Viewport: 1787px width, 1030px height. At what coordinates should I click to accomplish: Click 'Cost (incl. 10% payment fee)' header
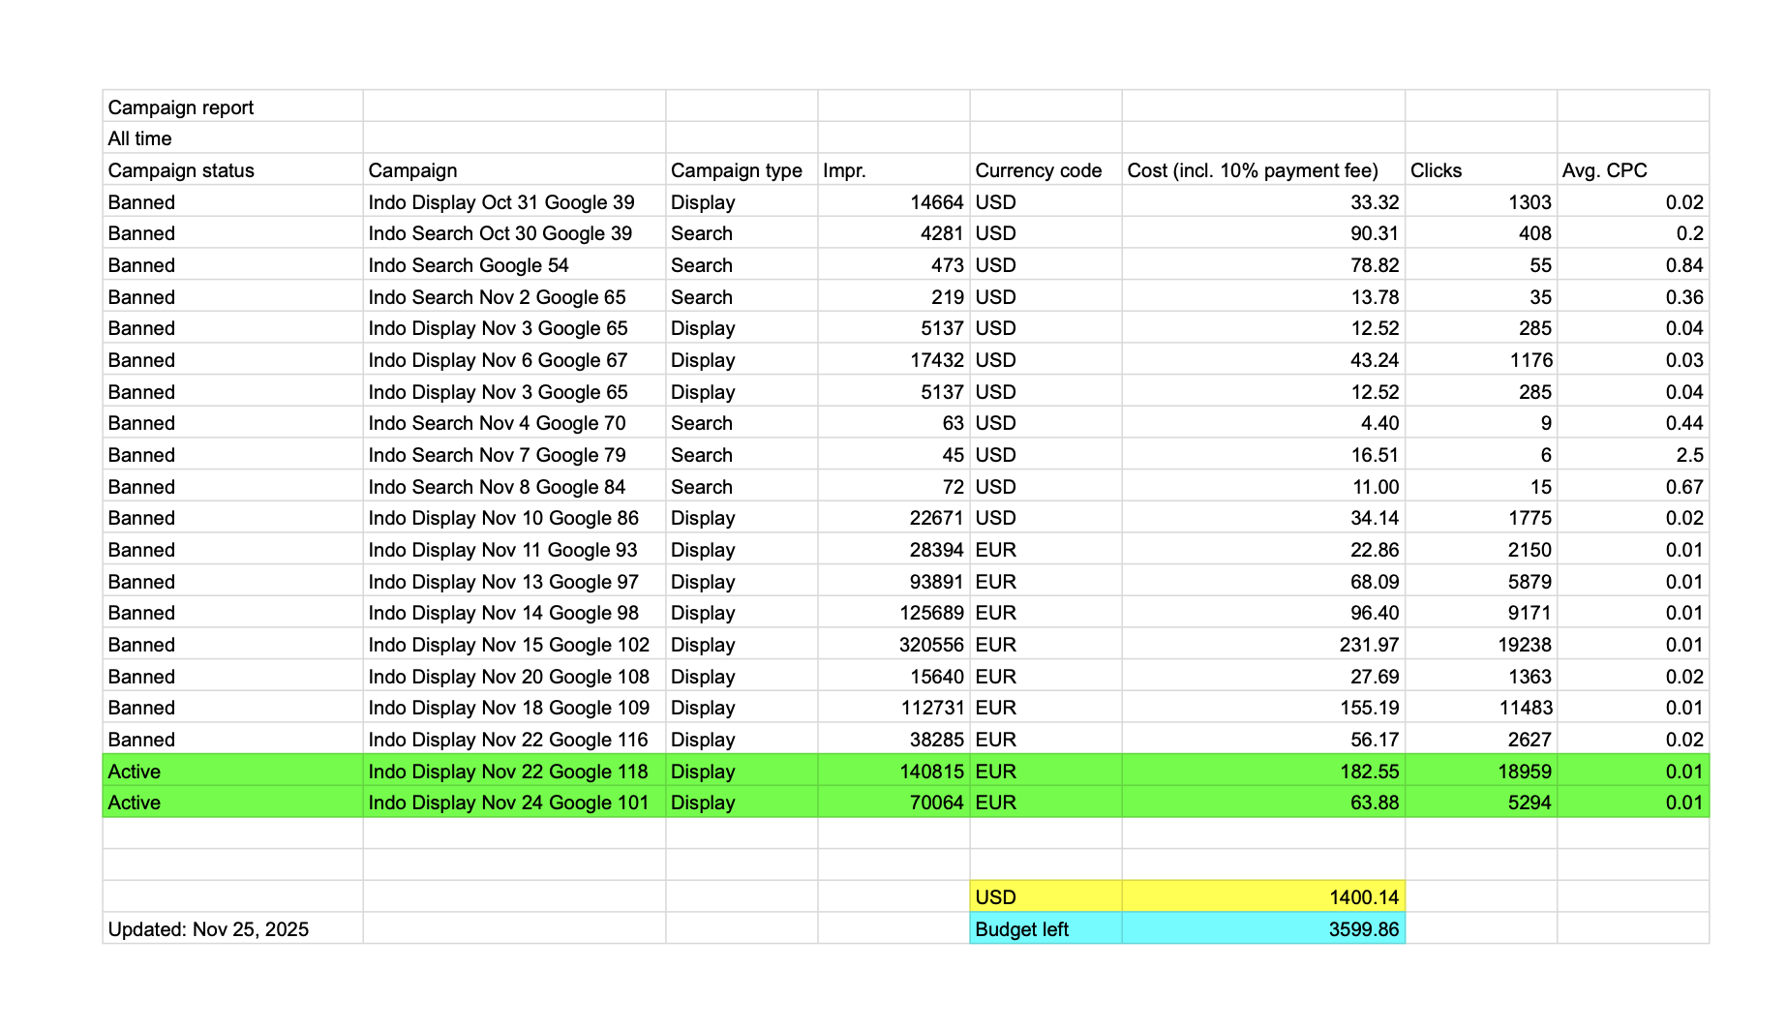point(1263,170)
